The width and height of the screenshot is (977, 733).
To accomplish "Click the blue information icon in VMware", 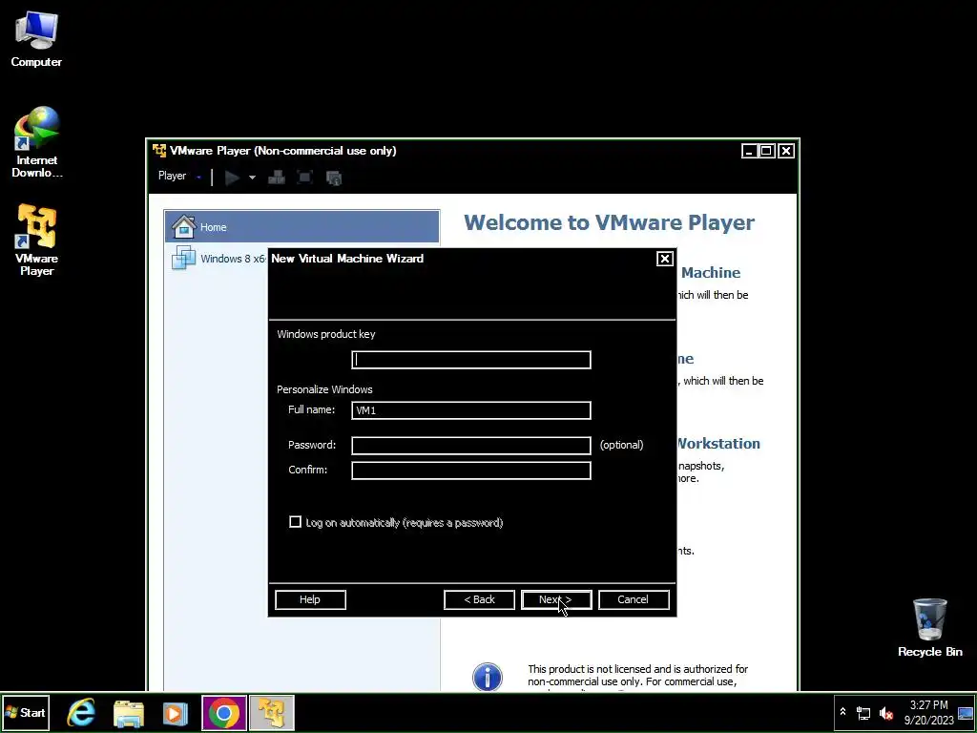I will point(488,677).
